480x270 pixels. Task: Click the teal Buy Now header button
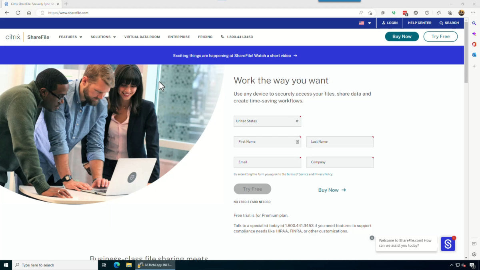[x=402, y=36]
